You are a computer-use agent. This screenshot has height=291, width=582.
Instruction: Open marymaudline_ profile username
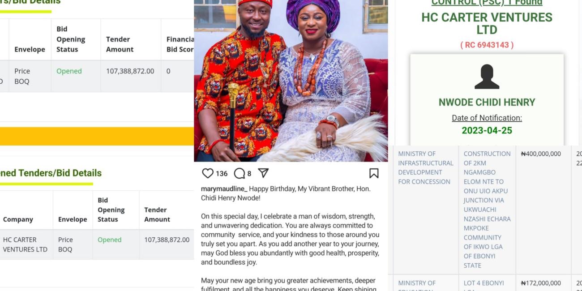coord(224,189)
